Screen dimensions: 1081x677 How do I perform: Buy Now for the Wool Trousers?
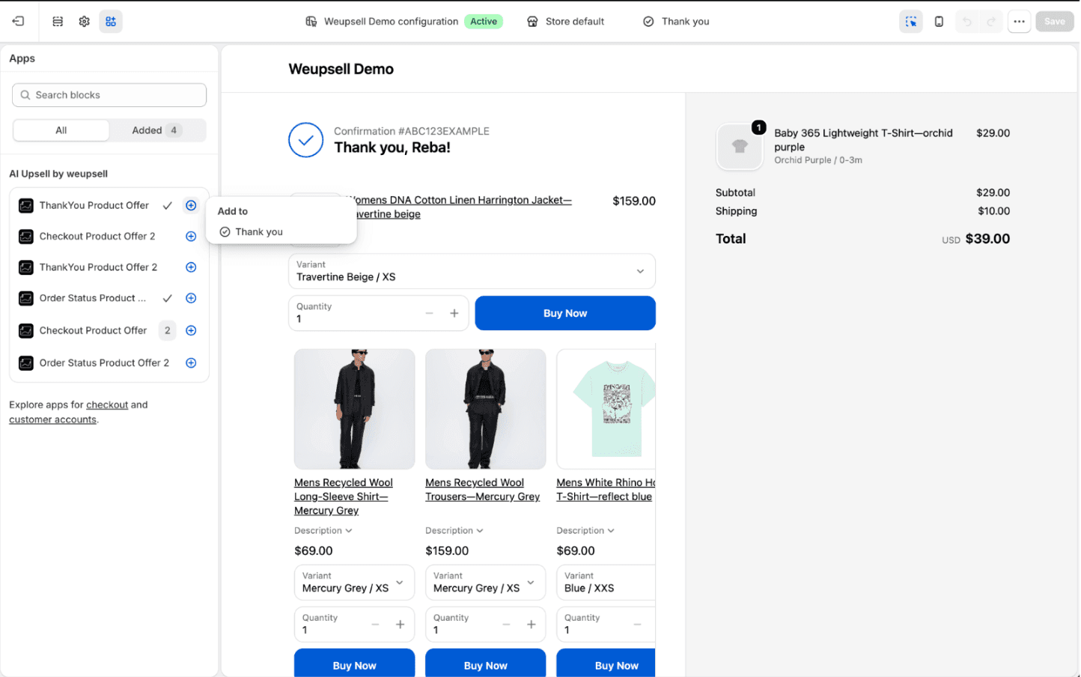[x=485, y=664]
